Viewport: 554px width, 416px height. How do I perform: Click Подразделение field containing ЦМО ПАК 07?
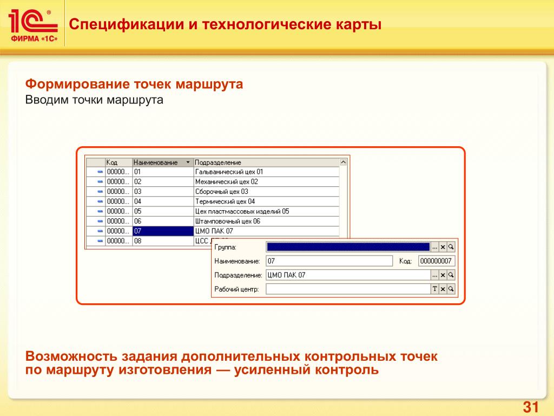point(348,275)
